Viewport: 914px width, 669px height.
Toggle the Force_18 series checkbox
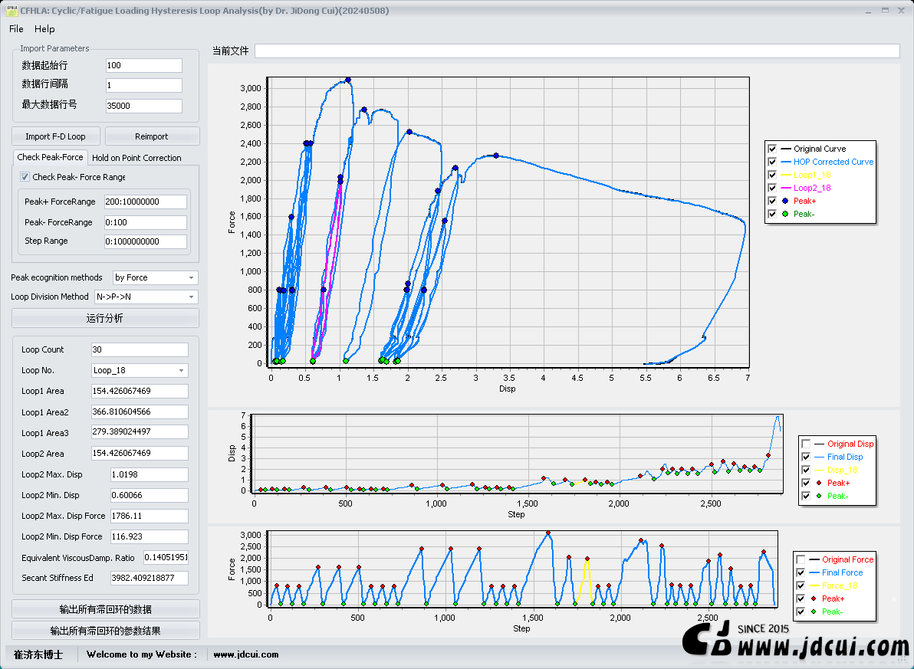click(x=801, y=585)
